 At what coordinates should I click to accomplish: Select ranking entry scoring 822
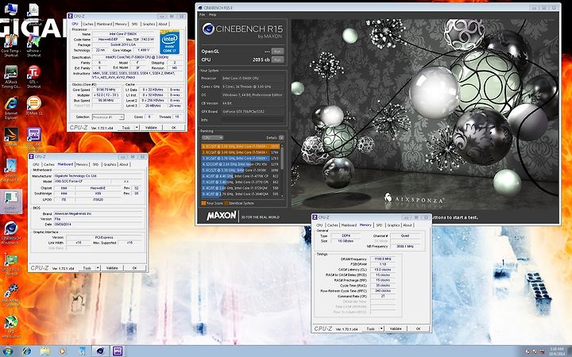[241, 176]
